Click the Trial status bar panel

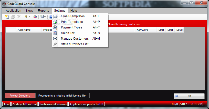point(7,104)
